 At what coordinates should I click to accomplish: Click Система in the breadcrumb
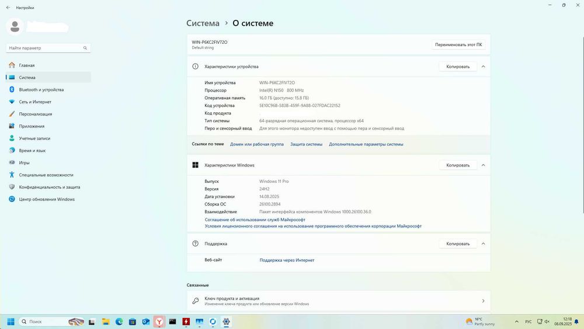click(203, 23)
